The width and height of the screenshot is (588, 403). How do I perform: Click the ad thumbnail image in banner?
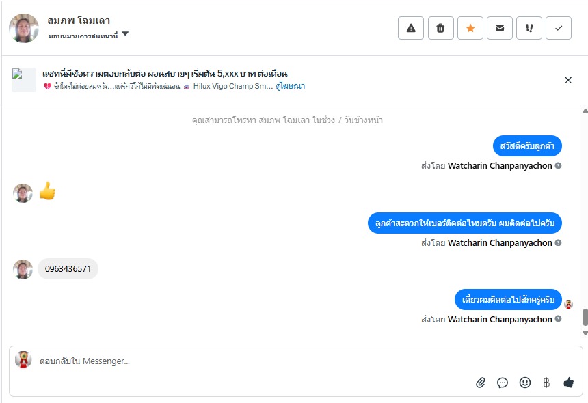24,80
